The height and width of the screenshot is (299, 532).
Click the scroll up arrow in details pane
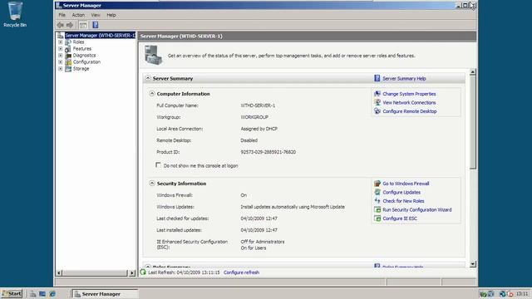pos(473,72)
